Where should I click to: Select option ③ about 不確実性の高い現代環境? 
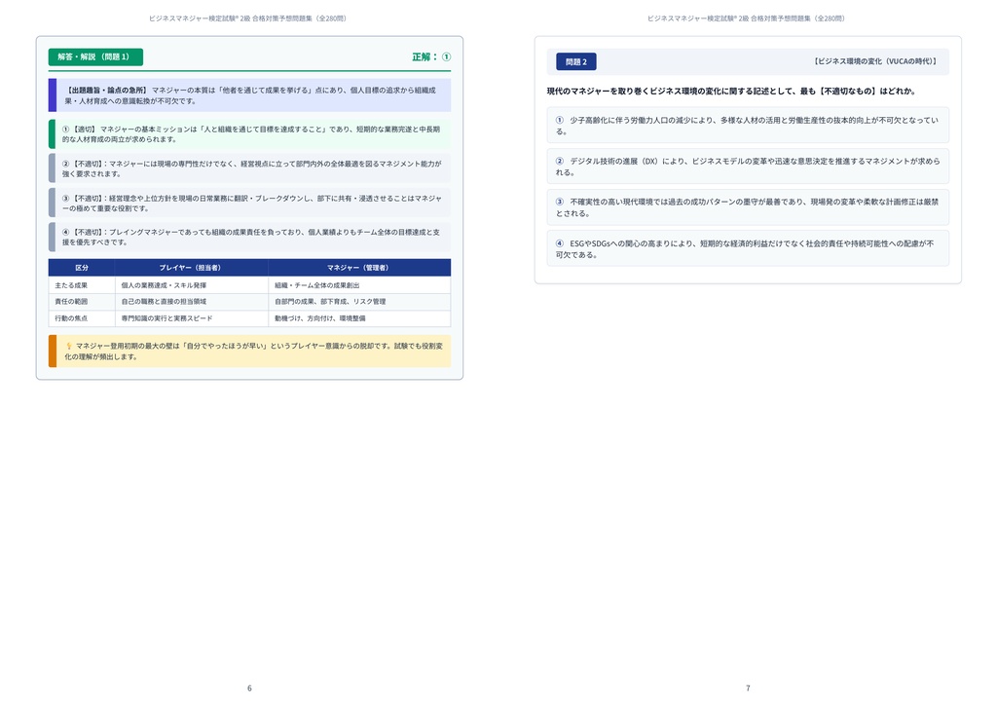click(748, 207)
